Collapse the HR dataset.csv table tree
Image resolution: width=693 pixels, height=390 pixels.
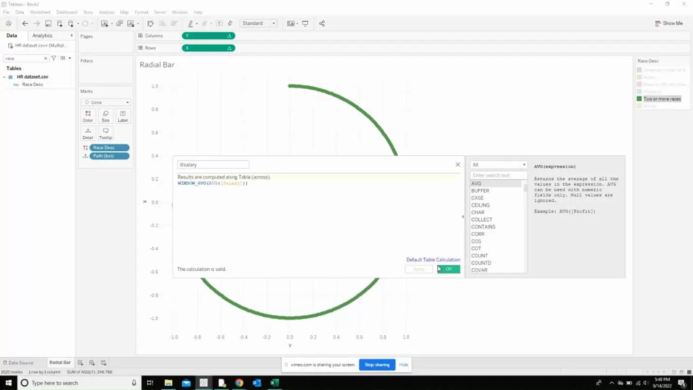[x=4, y=77]
